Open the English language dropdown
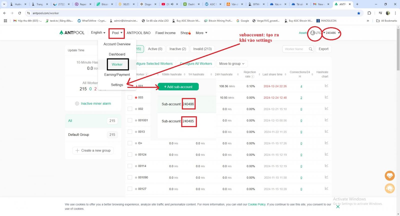The image size is (400, 216). (x=98, y=33)
